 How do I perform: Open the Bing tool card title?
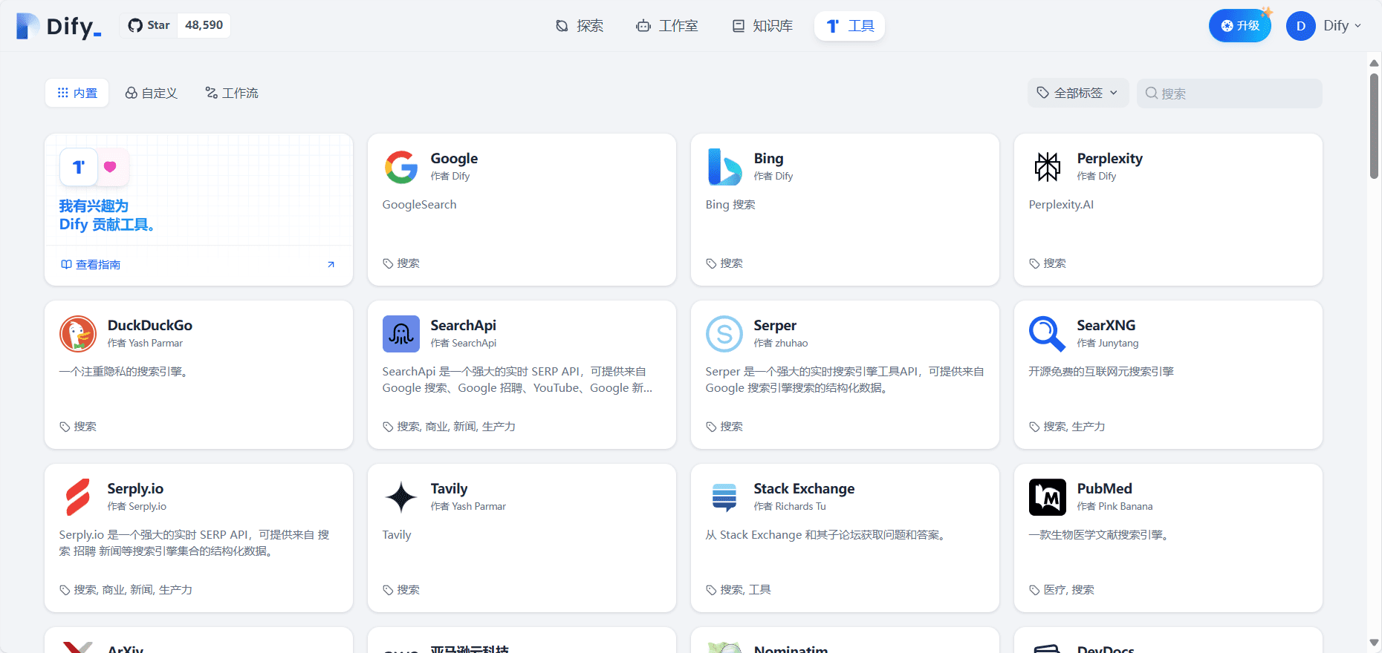click(768, 158)
